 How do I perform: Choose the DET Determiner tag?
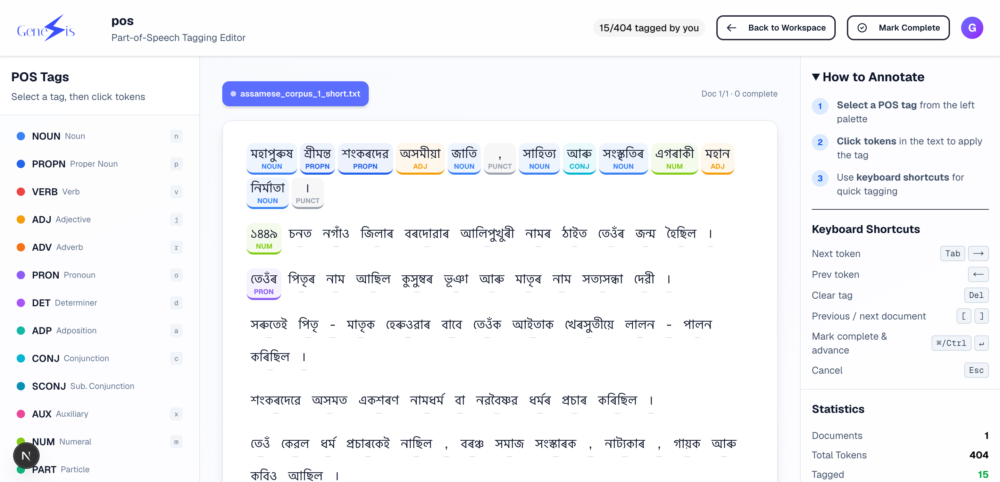click(x=100, y=303)
